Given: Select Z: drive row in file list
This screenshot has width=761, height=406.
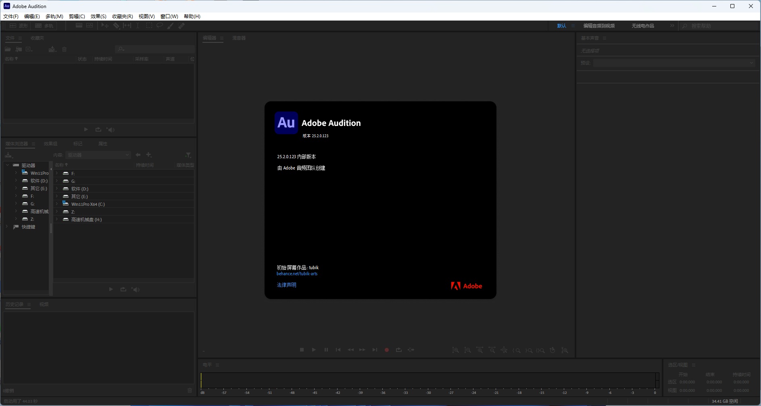Looking at the screenshot, I should pyautogui.click(x=124, y=211).
